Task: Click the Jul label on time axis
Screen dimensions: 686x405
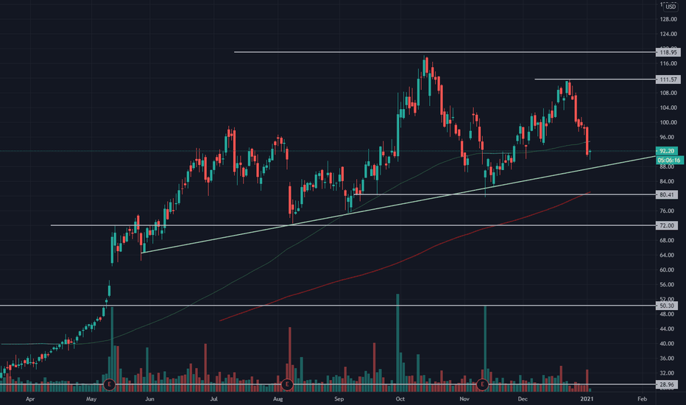Action: click(213, 399)
